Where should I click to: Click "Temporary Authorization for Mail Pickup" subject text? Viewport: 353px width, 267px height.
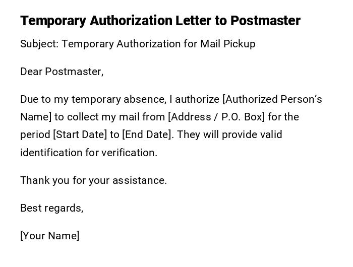[158, 44]
